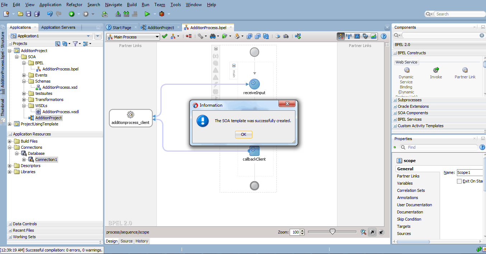Image resolution: width=486 pixels, height=254 pixels.
Task: Click the New file toolbar icon
Action: [x=6, y=14]
